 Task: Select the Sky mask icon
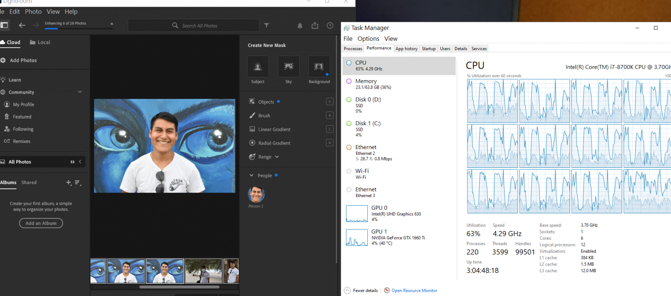click(x=288, y=67)
